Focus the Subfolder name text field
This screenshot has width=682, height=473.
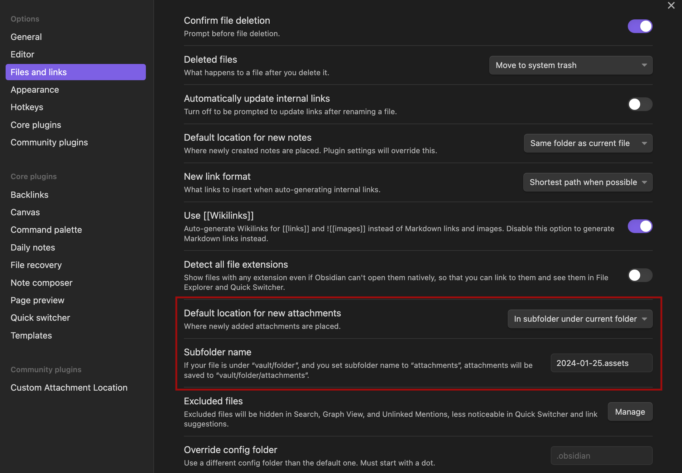point(601,363)
